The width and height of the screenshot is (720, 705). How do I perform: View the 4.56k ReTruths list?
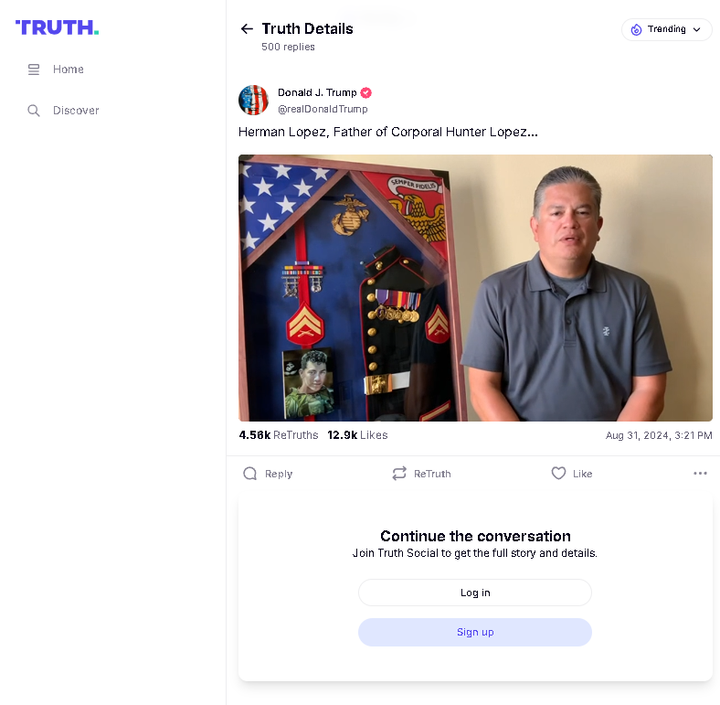(x=279, y=435)
